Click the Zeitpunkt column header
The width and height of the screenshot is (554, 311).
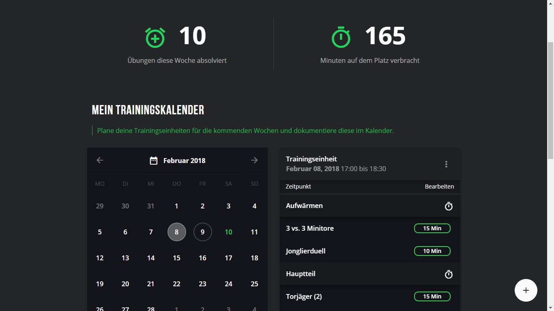coord(298,187)
